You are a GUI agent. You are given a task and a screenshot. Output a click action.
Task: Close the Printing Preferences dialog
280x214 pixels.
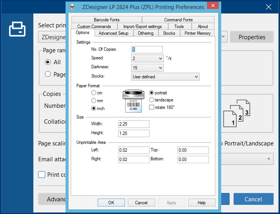point(212,6)
